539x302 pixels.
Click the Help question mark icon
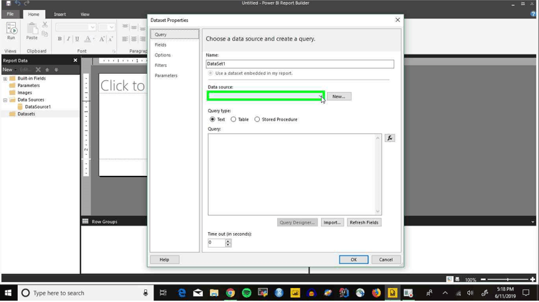tap(533, 14)
